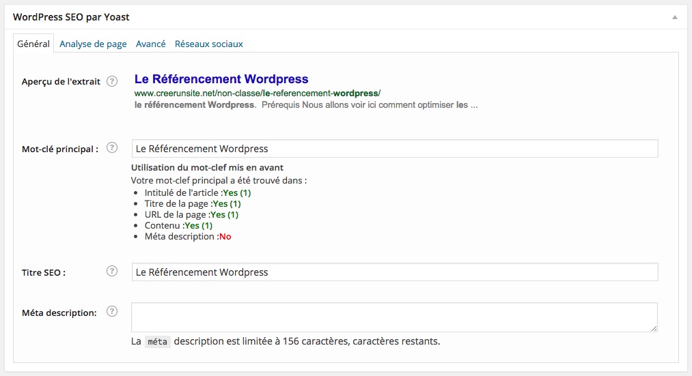Grab the Méta description textarea resize handle
The width and height of the screenshot is (692, 376).
[654, 328]
